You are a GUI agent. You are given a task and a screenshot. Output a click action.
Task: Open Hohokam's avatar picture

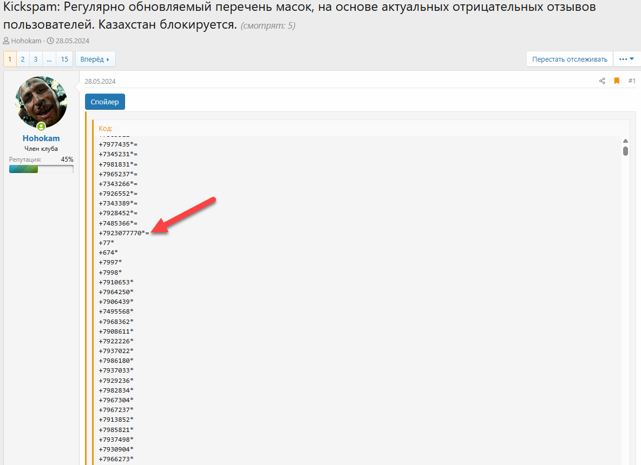point(41,102)
